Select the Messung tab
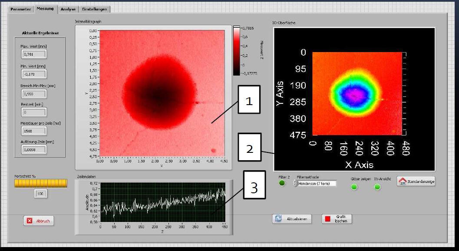459x251 pixels. coord(46,9)
